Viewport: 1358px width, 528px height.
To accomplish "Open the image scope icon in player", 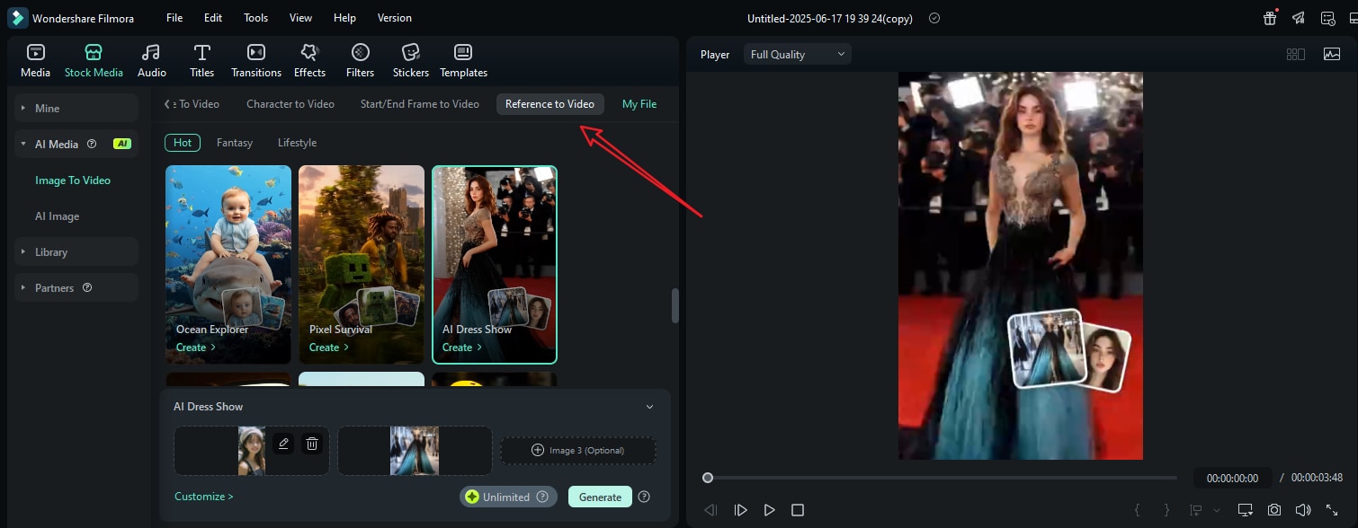I will tap(1332, 55).
